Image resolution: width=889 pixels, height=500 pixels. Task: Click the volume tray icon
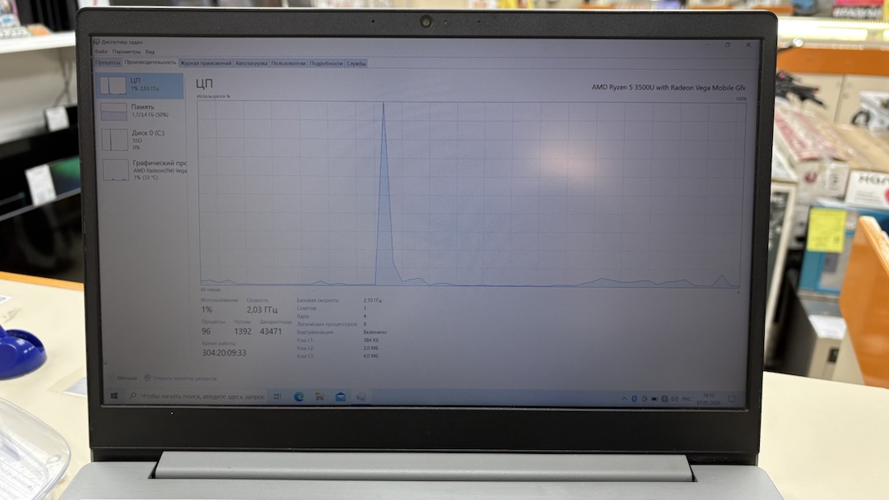[x=675, y=399]
